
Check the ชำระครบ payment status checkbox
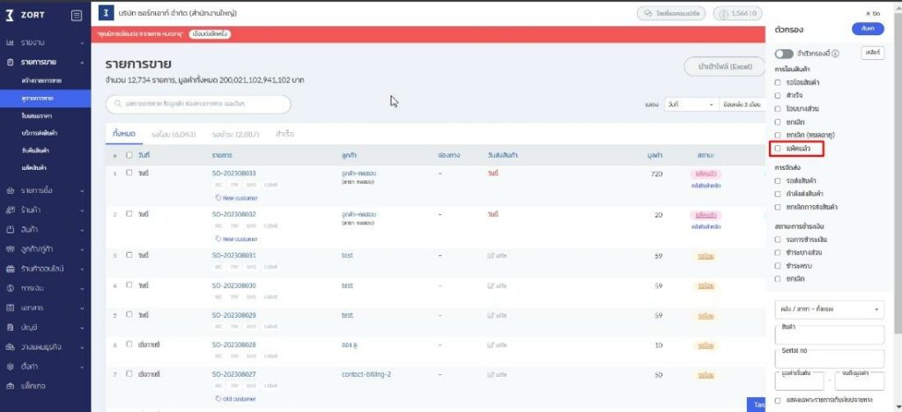point(777,265)
